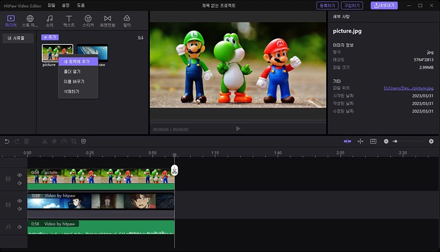Click the audio track music note icon
Screen dimensions: 440x252
(x=8, y=227)
